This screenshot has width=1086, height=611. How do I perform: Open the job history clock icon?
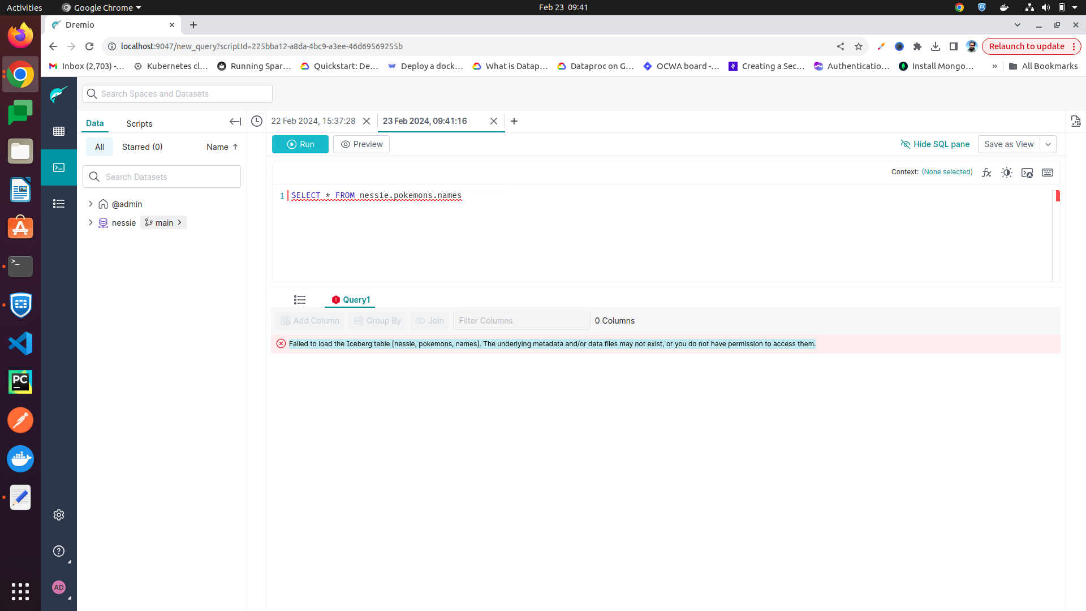coord(257,121)
